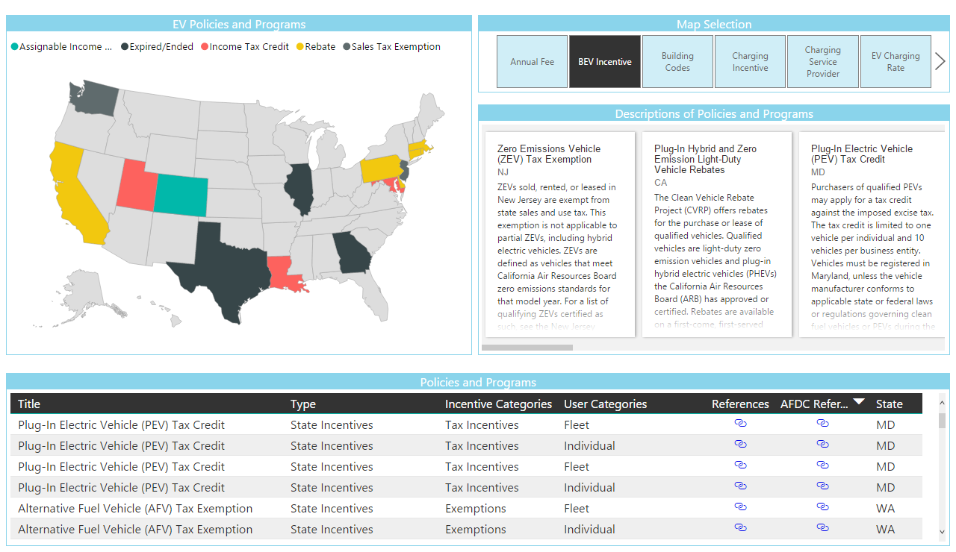
Task: Sort by AFDC Reference column arrow
Action: [859, 402]
